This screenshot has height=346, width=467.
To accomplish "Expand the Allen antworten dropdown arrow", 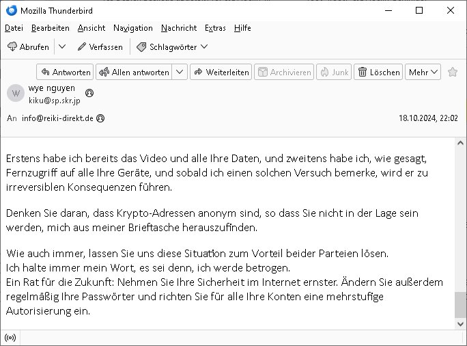I will click(180, 72).
